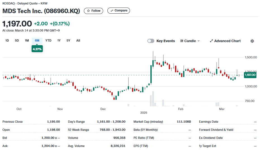Viewport: 260px width, 152px height.
Task: Click the 750.00 price axis label
Action: 250,101
